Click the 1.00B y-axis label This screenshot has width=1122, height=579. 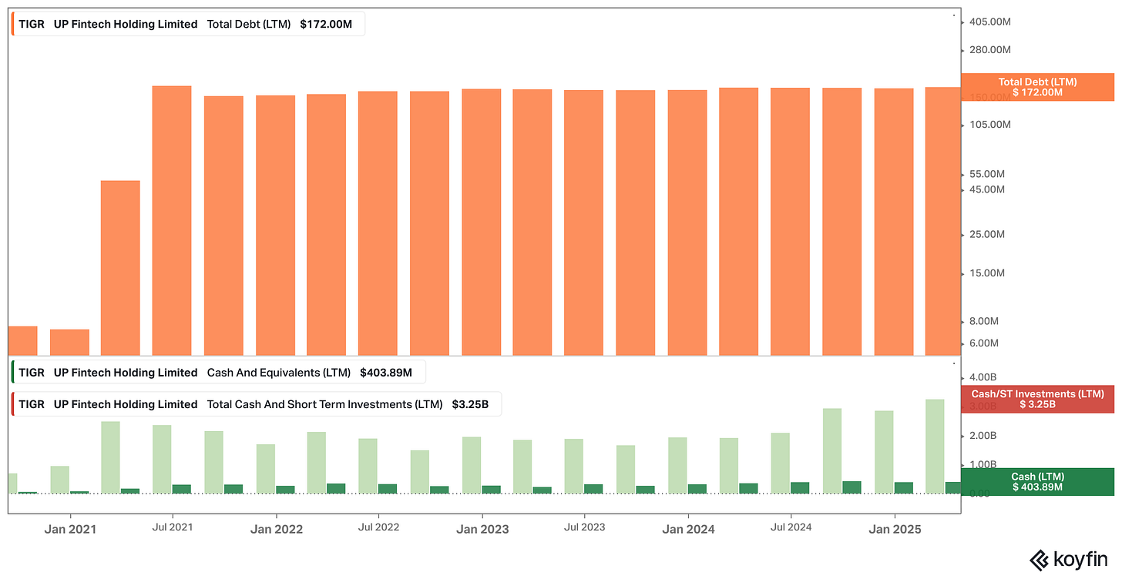pos(984,464)
